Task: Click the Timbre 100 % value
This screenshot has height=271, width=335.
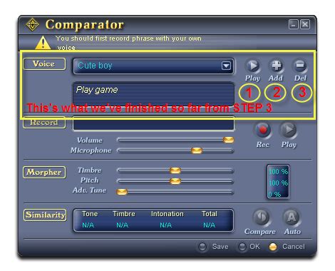Action: (x=278, y=171)
